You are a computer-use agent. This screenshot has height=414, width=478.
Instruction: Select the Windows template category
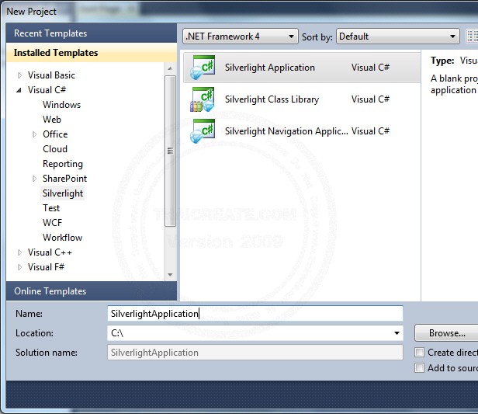click(61, 105)
